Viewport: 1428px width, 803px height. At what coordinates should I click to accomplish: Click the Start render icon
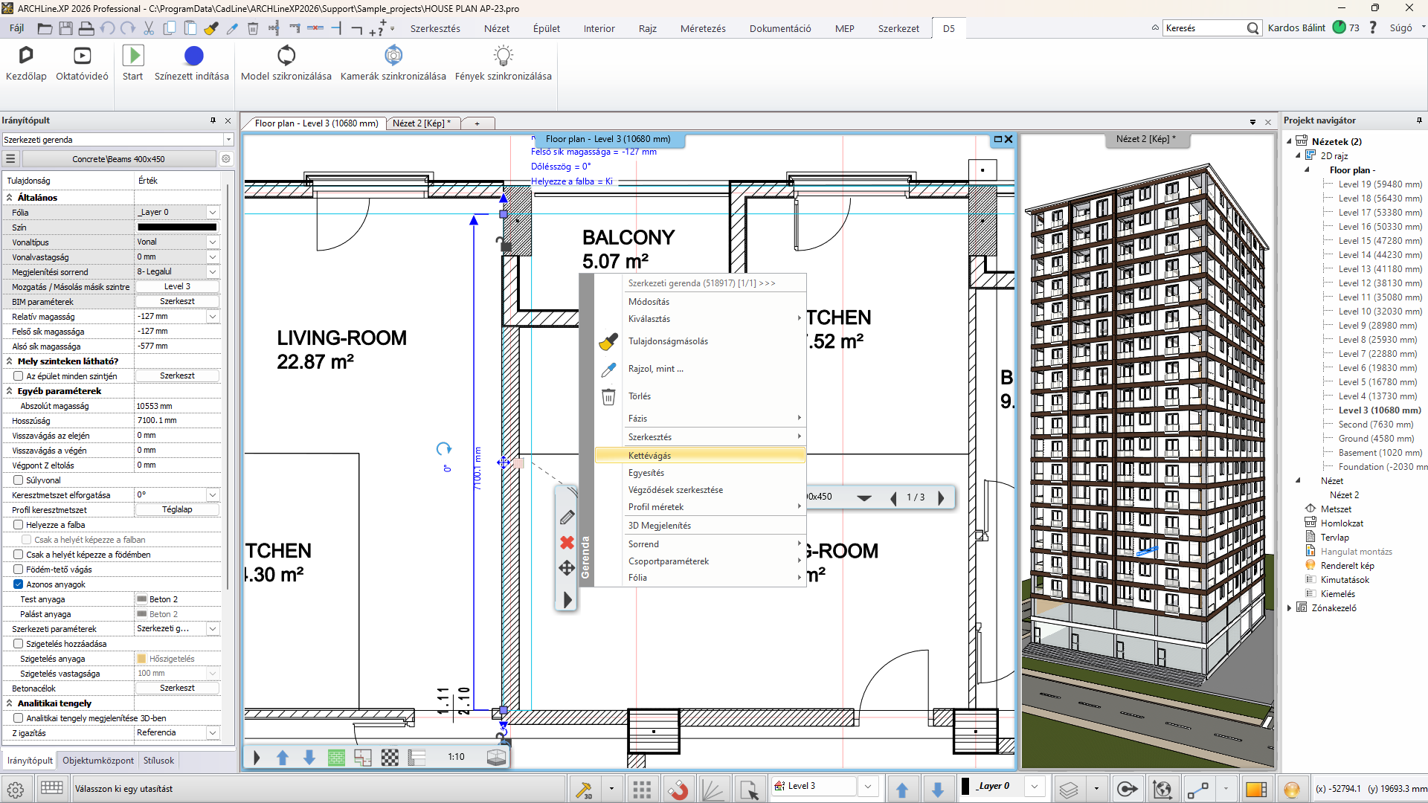point(132,57)
